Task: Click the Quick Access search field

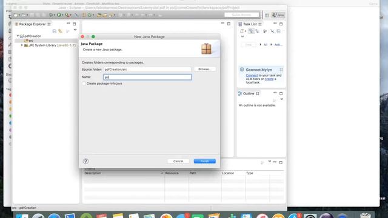Action: (242, 15)
